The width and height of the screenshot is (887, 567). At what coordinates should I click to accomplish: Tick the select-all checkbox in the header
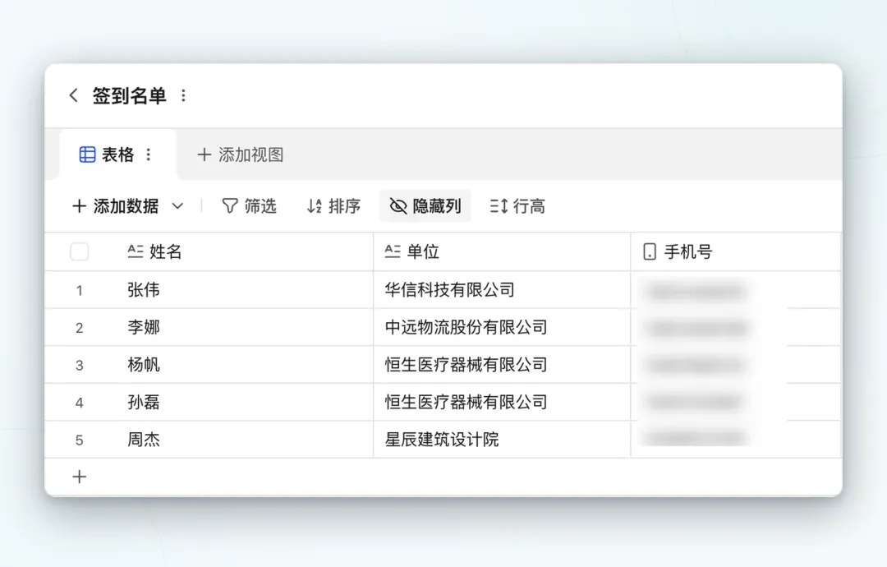click(79, 251)
